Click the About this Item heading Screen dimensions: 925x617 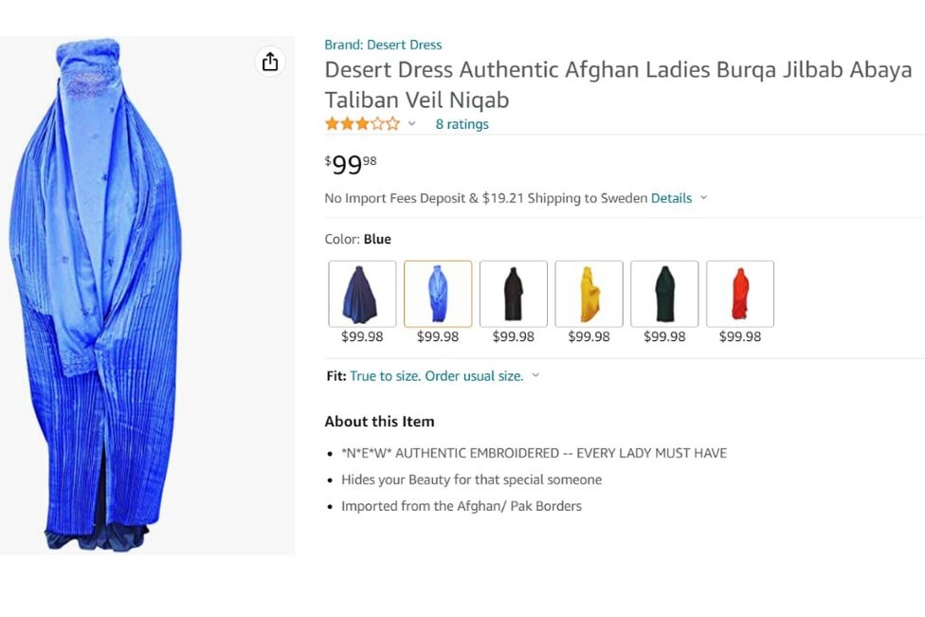pyautogui.click(x=379, y=422)
